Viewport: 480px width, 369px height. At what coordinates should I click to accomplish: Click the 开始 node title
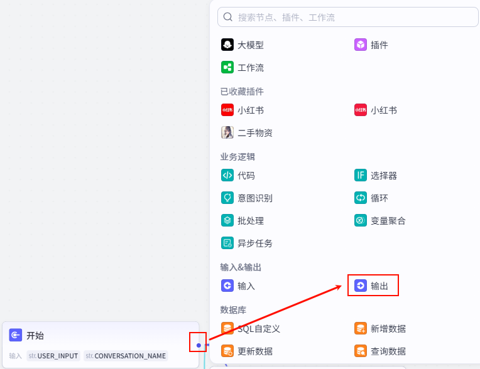[35, 335]
